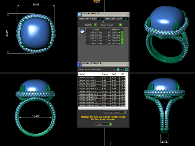Viewport: 195px width, 146px height.
Task: Select the Yellow Gold:9KY row
Action: pos(102,77)
